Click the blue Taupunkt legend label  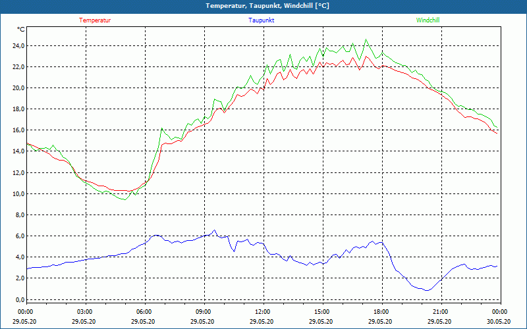click(x=261, y=20)
